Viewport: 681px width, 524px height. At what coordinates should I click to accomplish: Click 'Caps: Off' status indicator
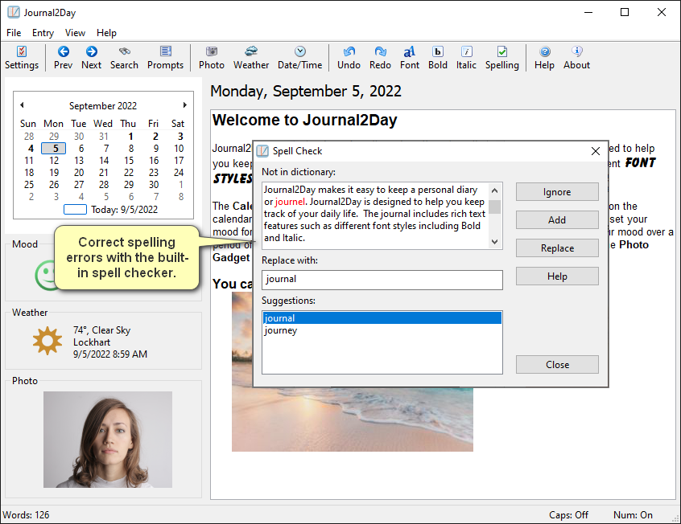pos(568,515)
